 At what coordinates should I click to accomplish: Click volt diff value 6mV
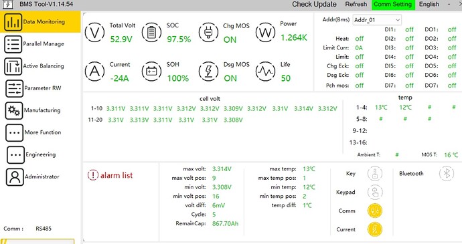point(218,205)
